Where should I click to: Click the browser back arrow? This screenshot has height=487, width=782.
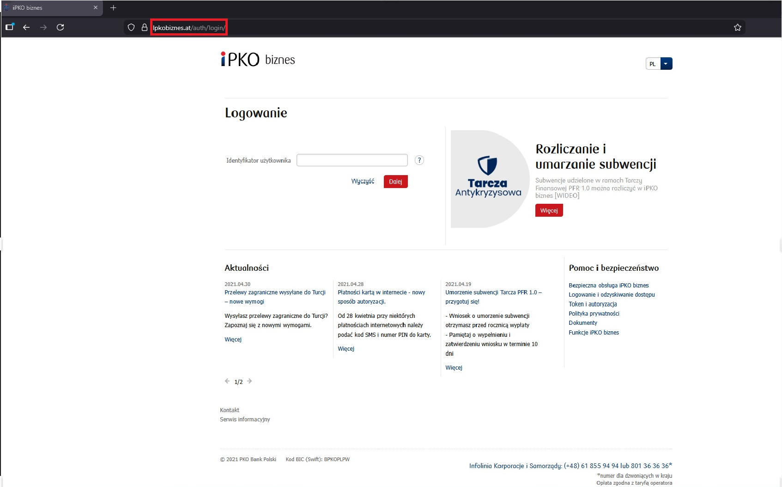pos(26,27)
